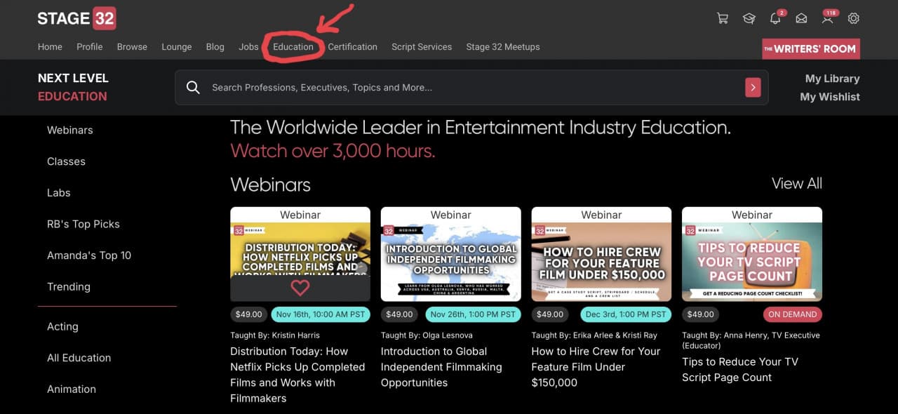
Task: Open RB's Top Picks category
Action: click(x=83, y=224)
